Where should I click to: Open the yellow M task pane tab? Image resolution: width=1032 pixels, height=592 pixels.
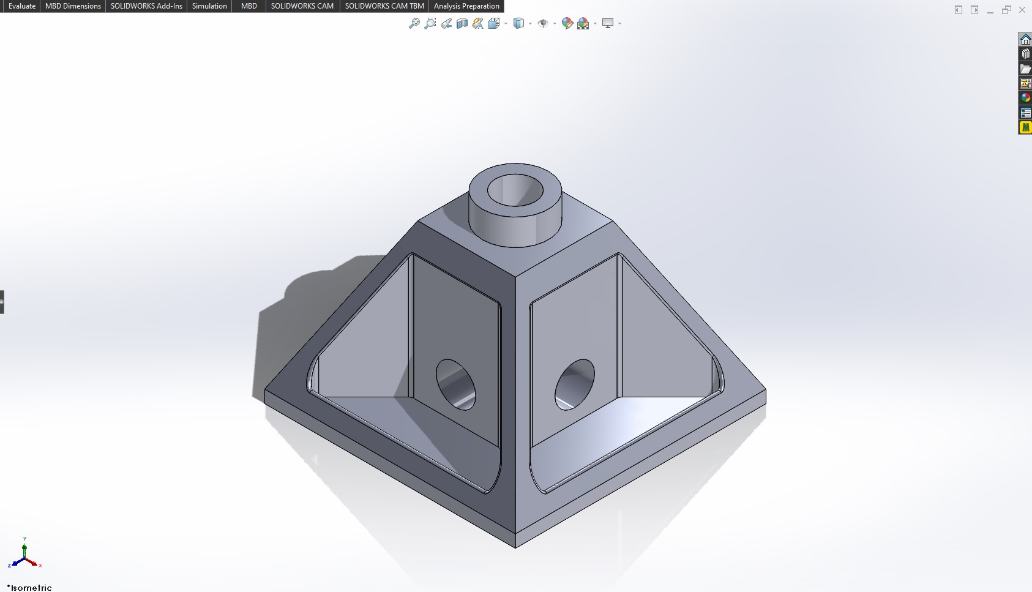[1025, 127]
